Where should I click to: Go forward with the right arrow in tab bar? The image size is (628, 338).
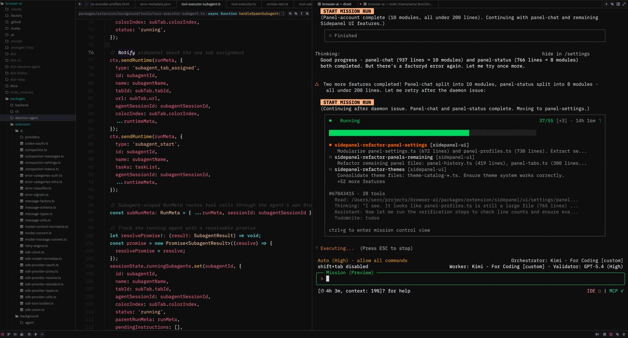click(x=86, y=4)
